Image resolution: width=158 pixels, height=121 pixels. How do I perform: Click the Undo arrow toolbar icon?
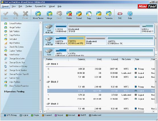pyautogui.click(x=16, y=14)
